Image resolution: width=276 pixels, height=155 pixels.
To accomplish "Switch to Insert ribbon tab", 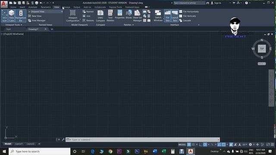I will pyautogui.click(x=22, y=7).
